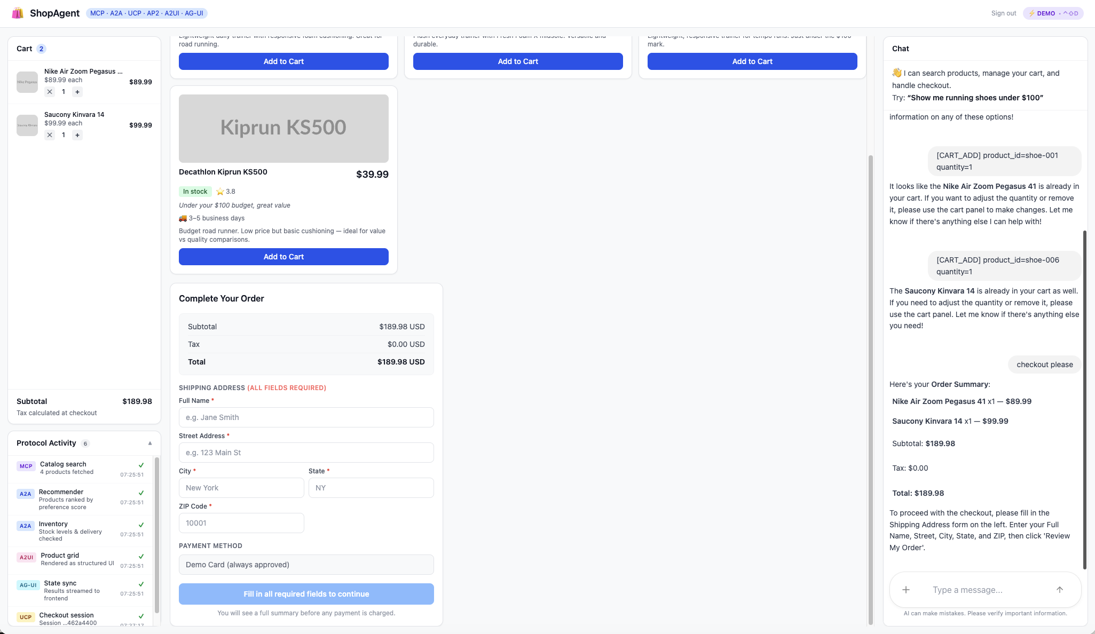Click the send arrow icon in chat
1095x634 pixels.
(x=1060, y=590)
